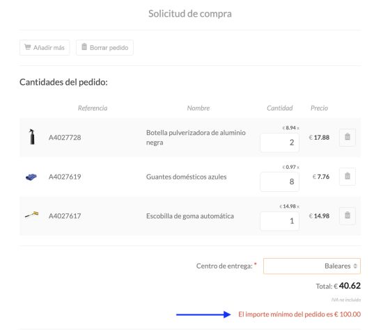Click the Guantes domésticos azules product name

187,177
